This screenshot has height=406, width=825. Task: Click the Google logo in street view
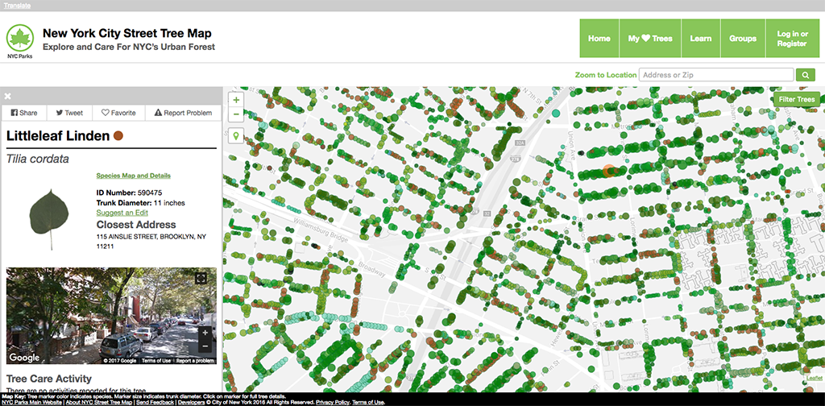click(24, 358)
